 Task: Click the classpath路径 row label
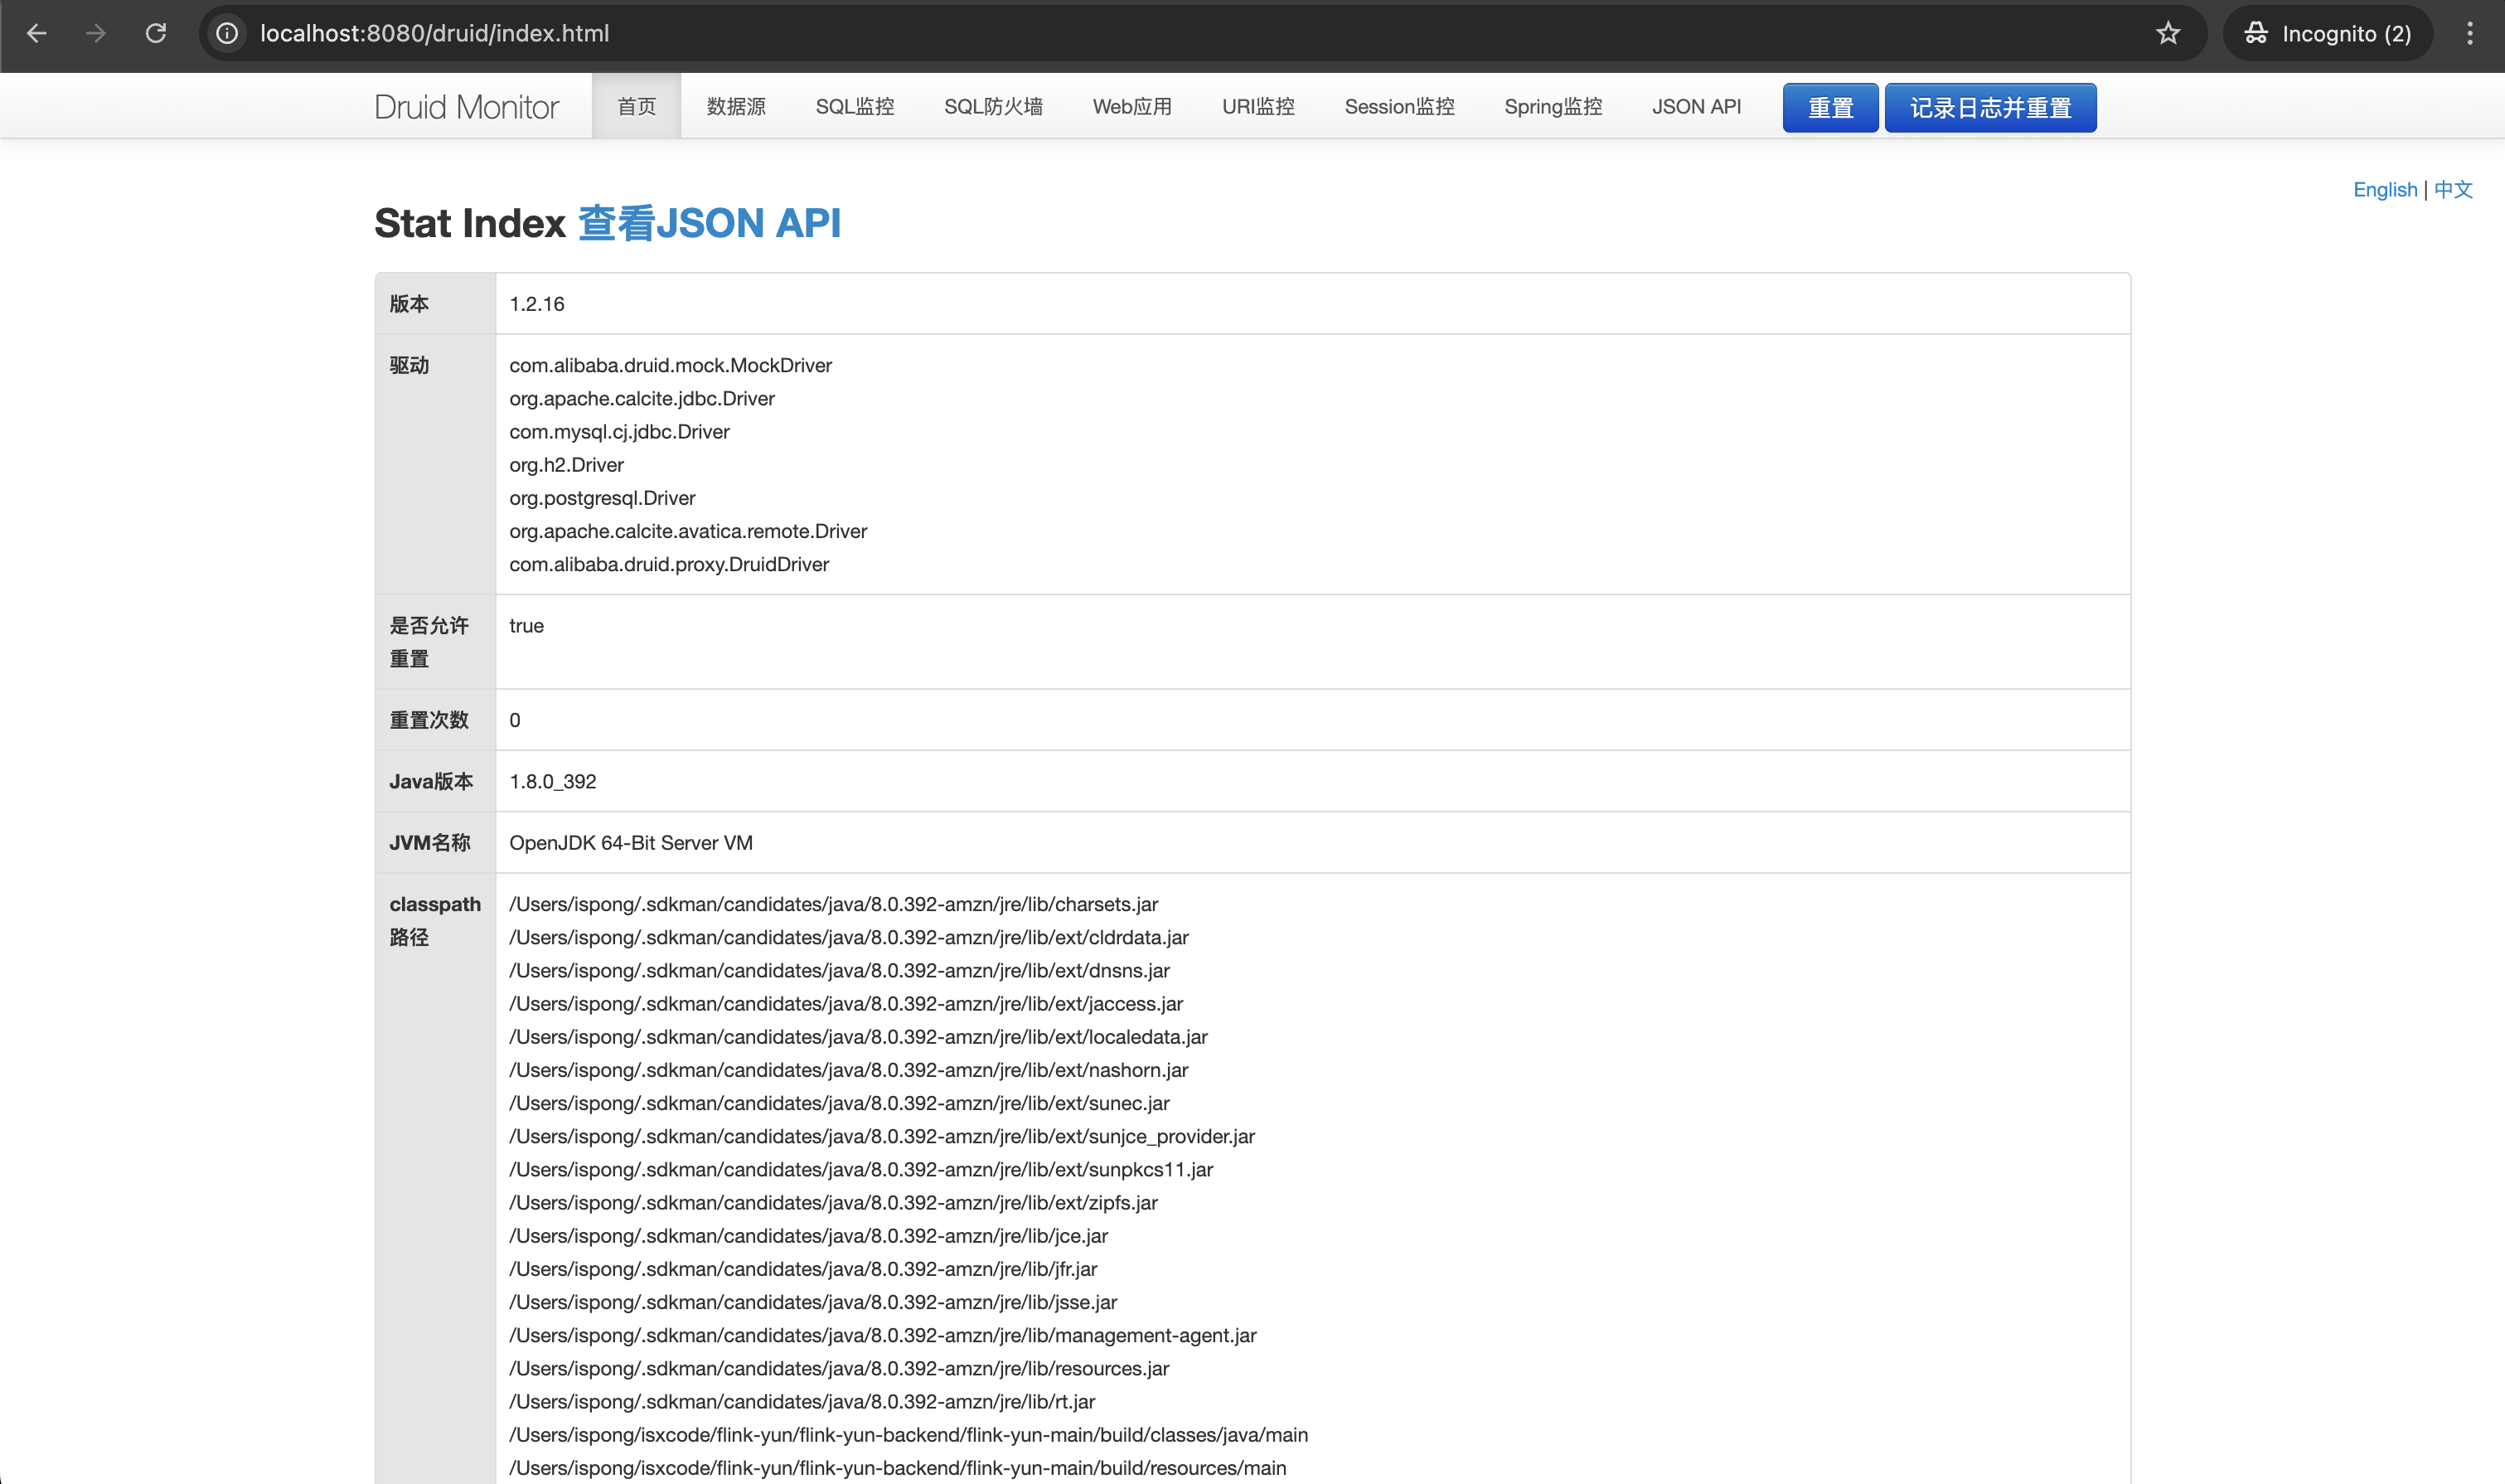click(435, 920)
